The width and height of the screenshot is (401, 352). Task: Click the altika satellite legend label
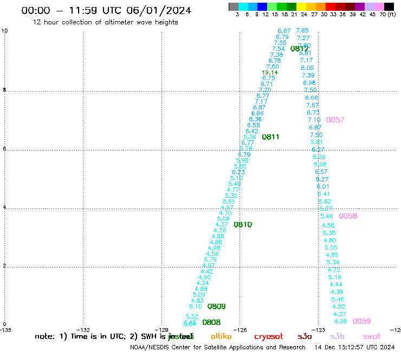coord(221,336)
